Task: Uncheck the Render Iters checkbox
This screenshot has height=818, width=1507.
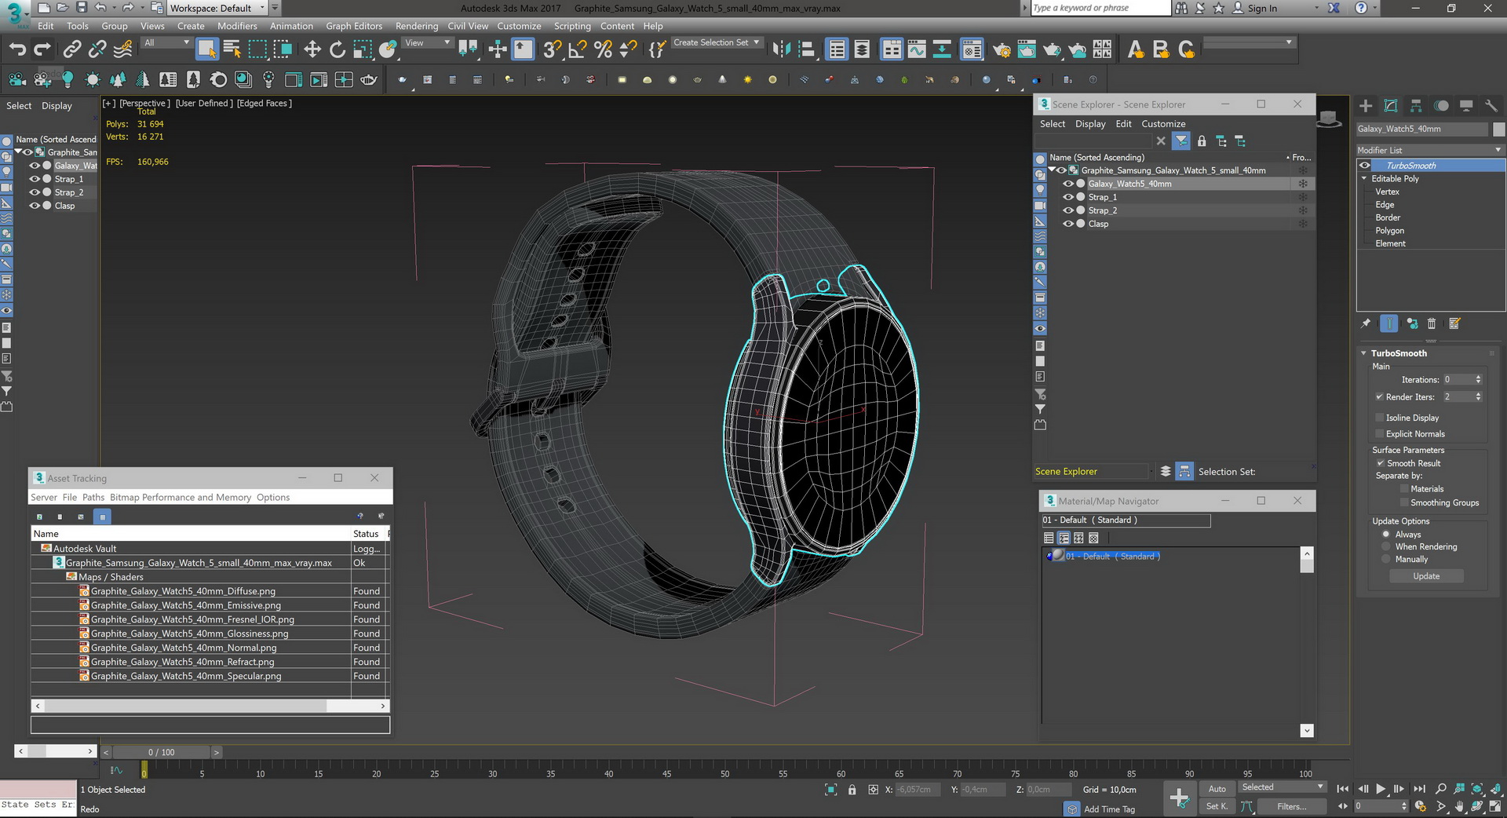Action: [x=1379, y=396]
